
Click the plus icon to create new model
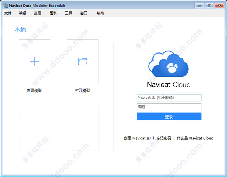[x=34, y=62]
